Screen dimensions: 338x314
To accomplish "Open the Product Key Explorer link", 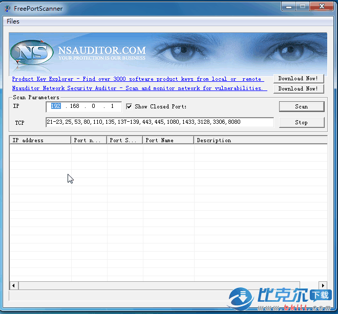I will pyautogui.click(x=138, y=79).
